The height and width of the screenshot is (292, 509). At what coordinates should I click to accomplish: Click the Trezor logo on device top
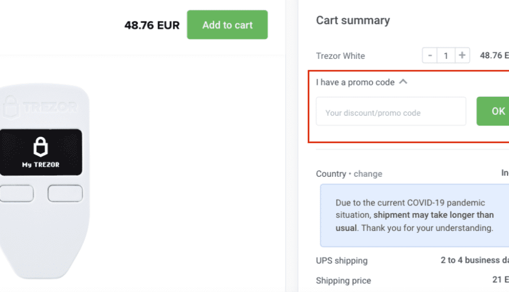pyautogui.click(x=40, y=107)
